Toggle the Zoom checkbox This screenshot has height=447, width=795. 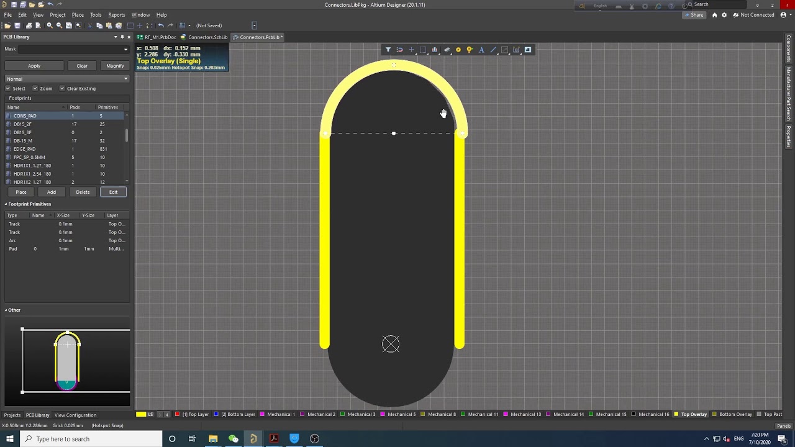pyautogui.click(x=35, y=89)
